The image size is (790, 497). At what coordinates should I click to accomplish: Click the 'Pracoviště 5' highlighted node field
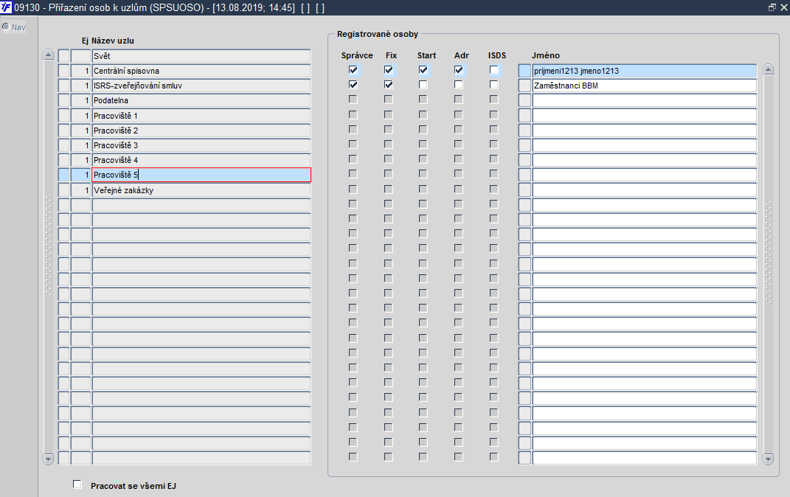[x=201, y=175]
